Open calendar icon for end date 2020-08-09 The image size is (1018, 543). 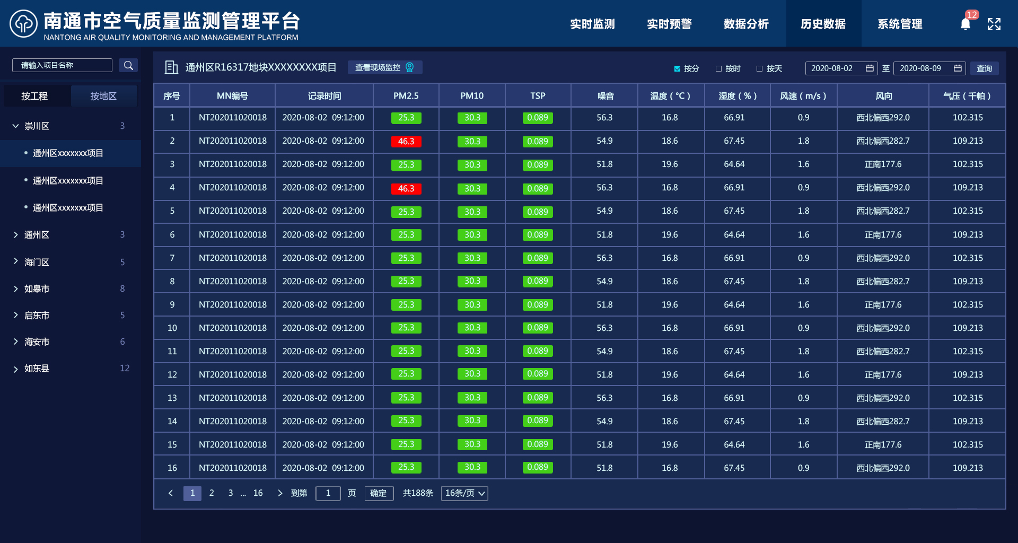[x=958, y=68]
